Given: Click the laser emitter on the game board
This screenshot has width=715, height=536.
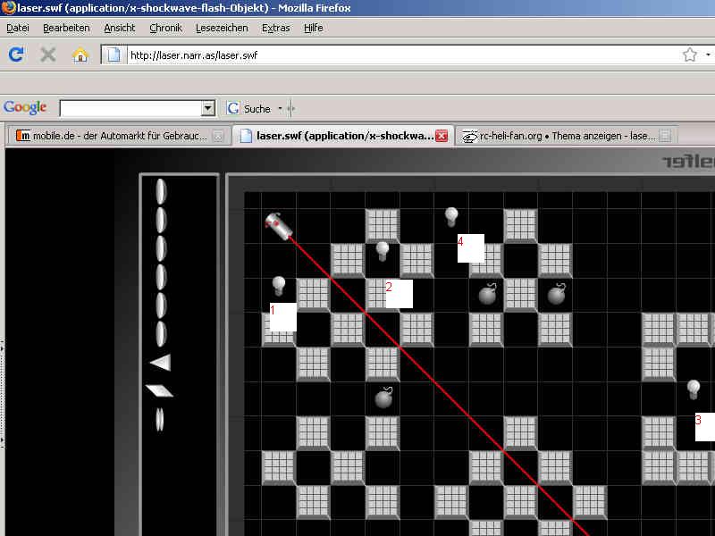Looking at the screenshot, I should coord(279,226).
